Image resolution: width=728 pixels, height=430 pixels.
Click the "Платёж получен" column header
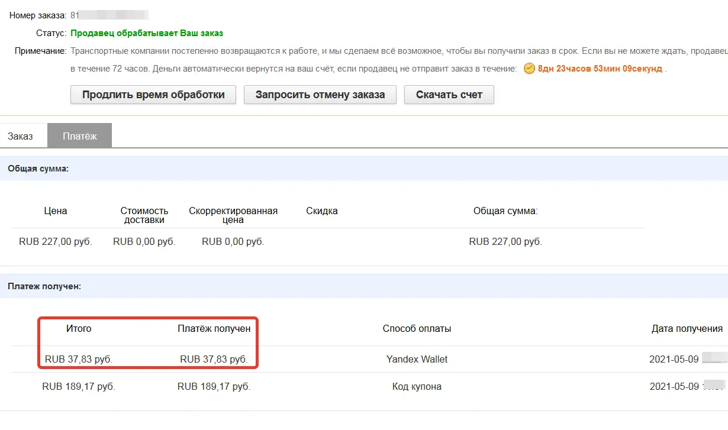click(x=214, y=328)
